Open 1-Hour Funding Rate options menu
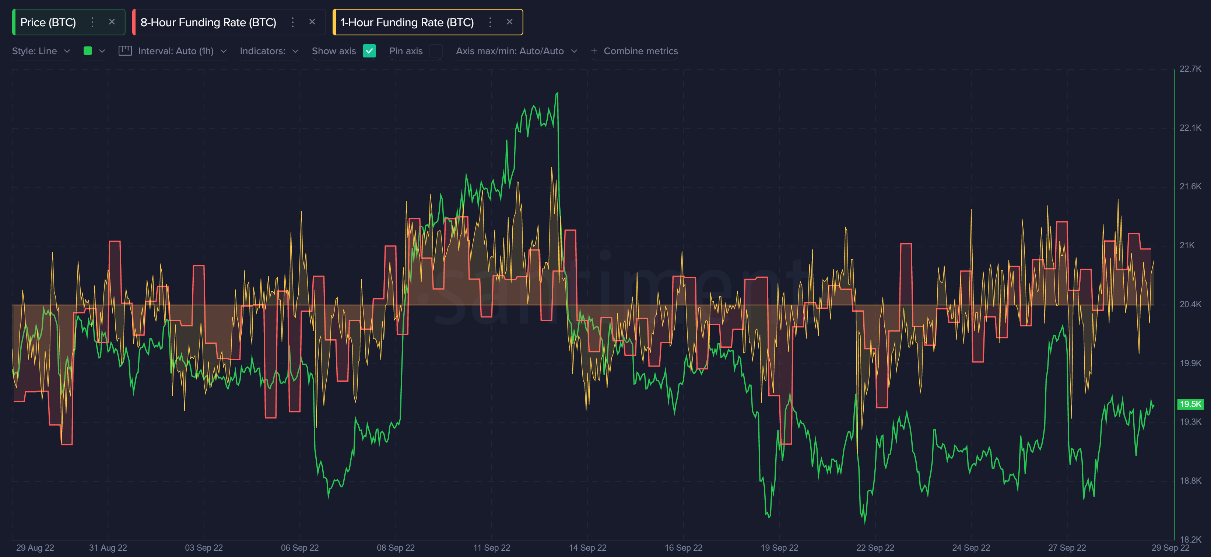 tap(490, 22)
